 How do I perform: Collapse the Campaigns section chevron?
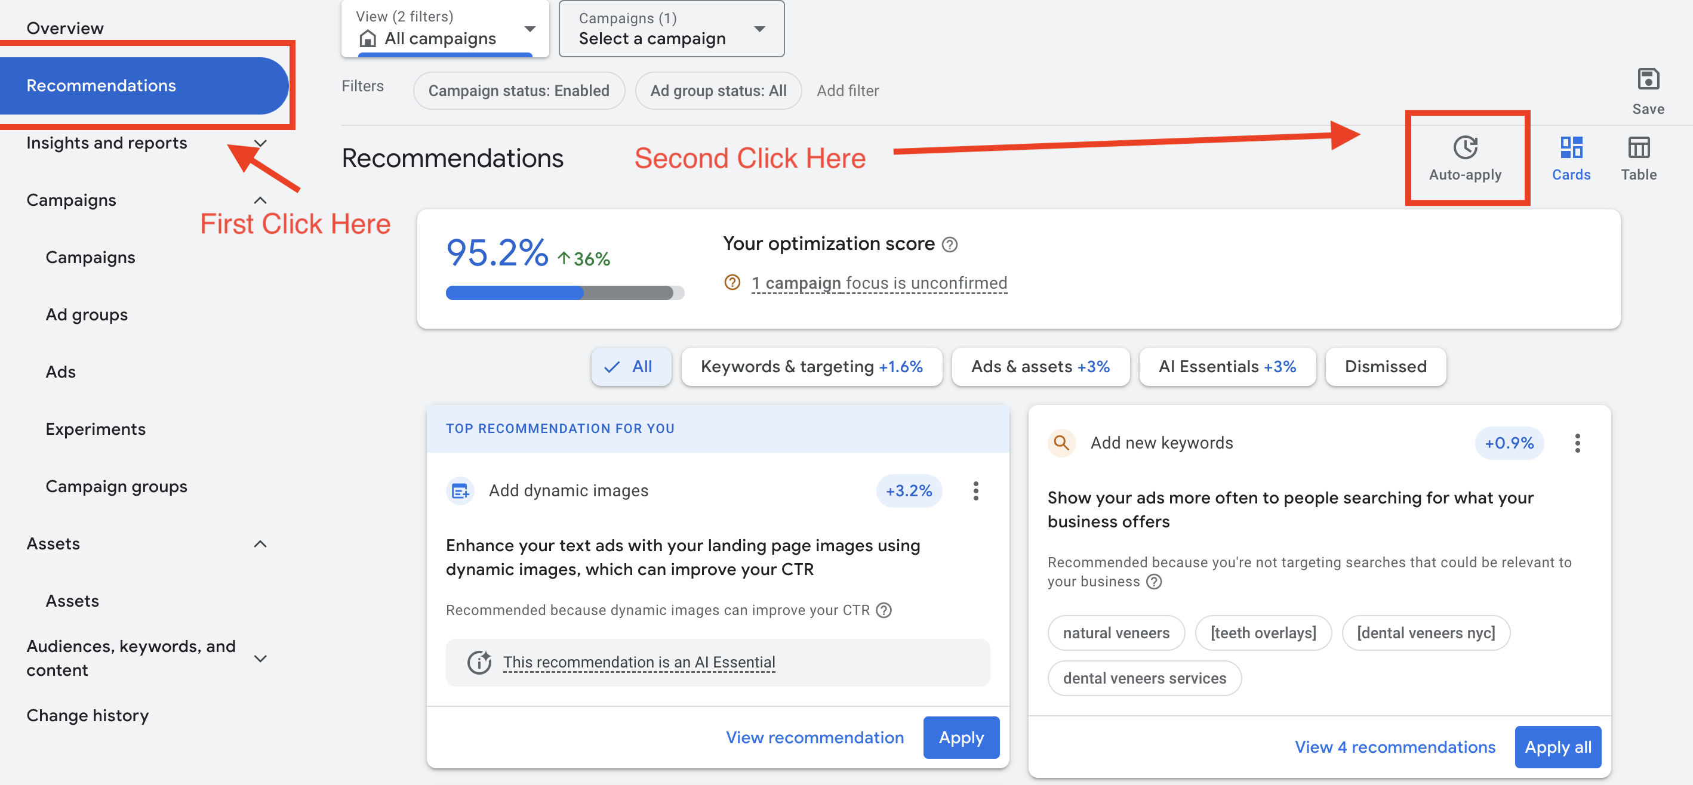[260, 200]
